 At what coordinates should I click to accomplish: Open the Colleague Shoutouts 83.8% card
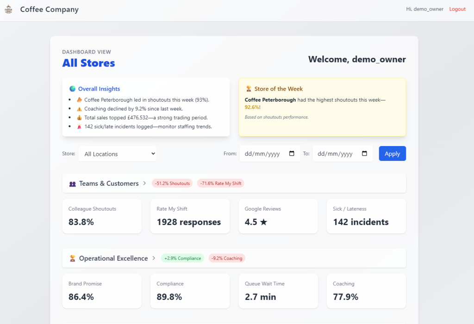102,216
